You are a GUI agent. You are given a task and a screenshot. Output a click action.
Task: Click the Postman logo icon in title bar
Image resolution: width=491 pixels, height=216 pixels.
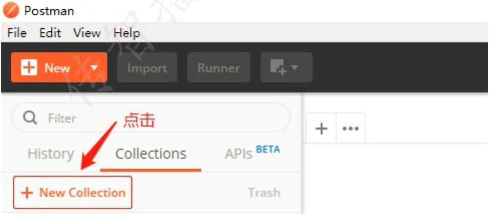tap(11, 11)
